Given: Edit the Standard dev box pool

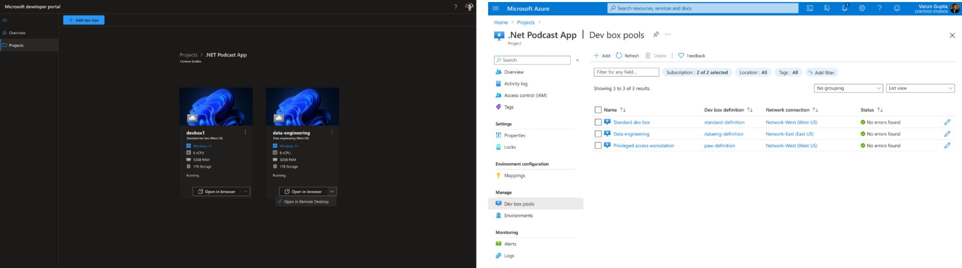Looking at the screenshot, I should coord(947,122).
